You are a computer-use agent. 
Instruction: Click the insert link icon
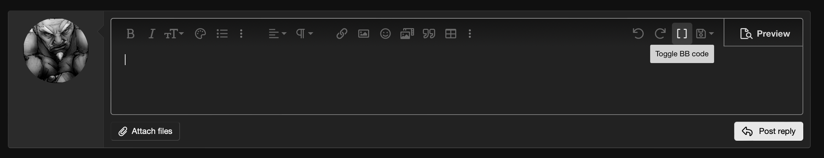click(x=342, y=34)
